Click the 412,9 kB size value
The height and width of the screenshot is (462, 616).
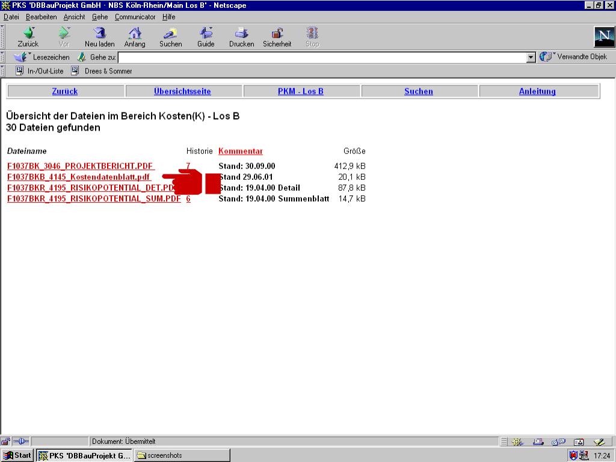pos(350,166)
